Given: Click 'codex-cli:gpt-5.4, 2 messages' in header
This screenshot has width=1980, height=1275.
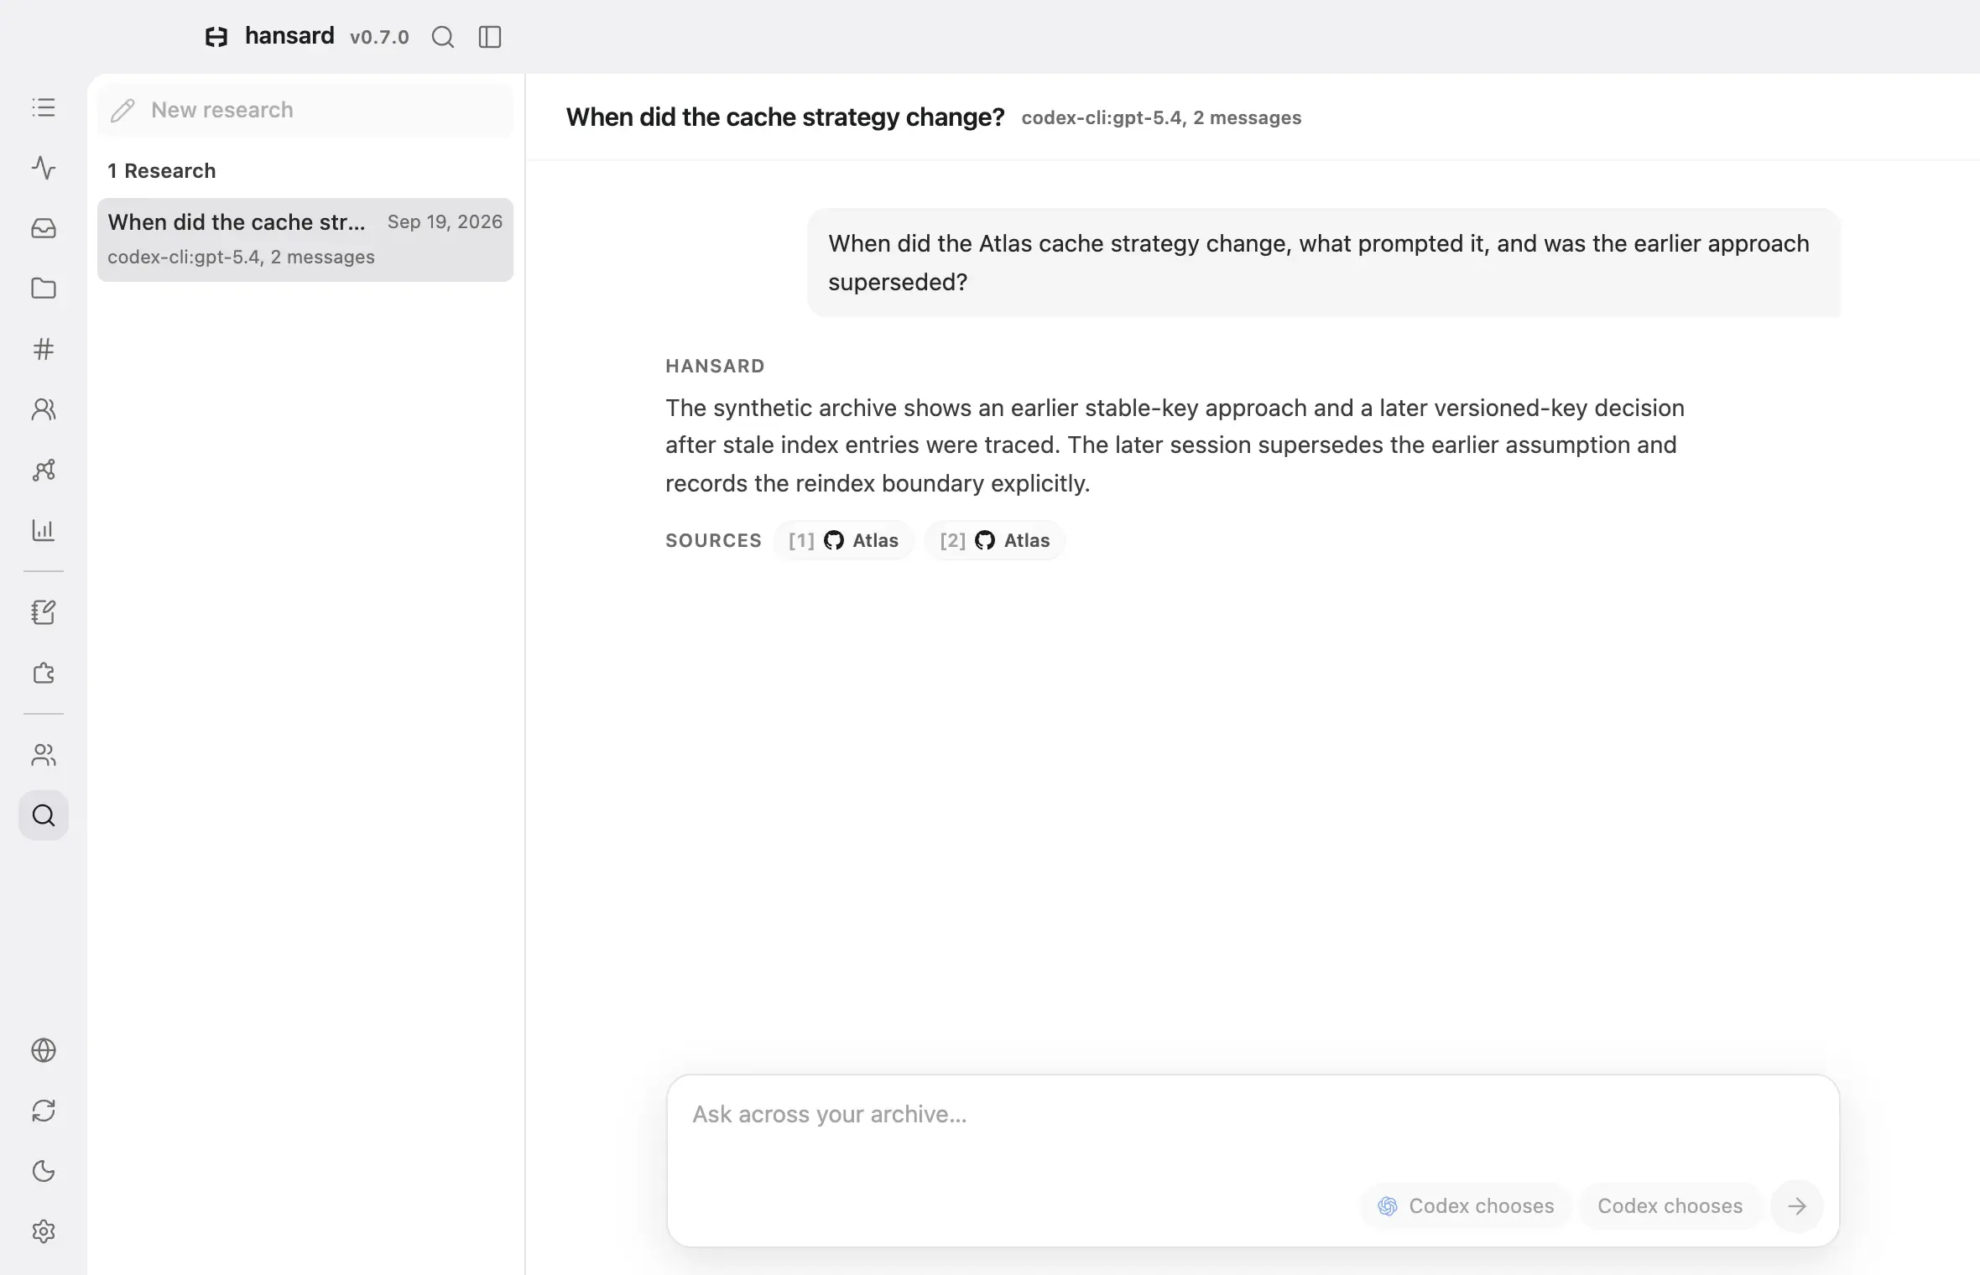Looking at the screenshot, I should pos(1161,117).
